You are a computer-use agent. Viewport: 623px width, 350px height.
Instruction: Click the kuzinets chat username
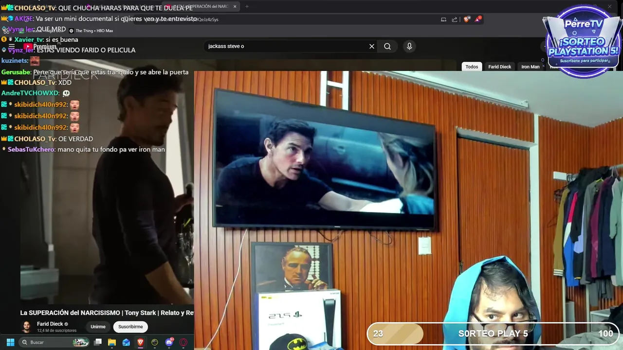pyautogui.click(x=15, y=61)
